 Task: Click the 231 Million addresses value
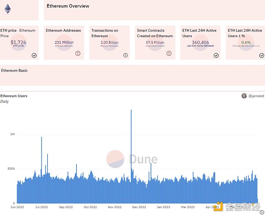click(64, 42)
